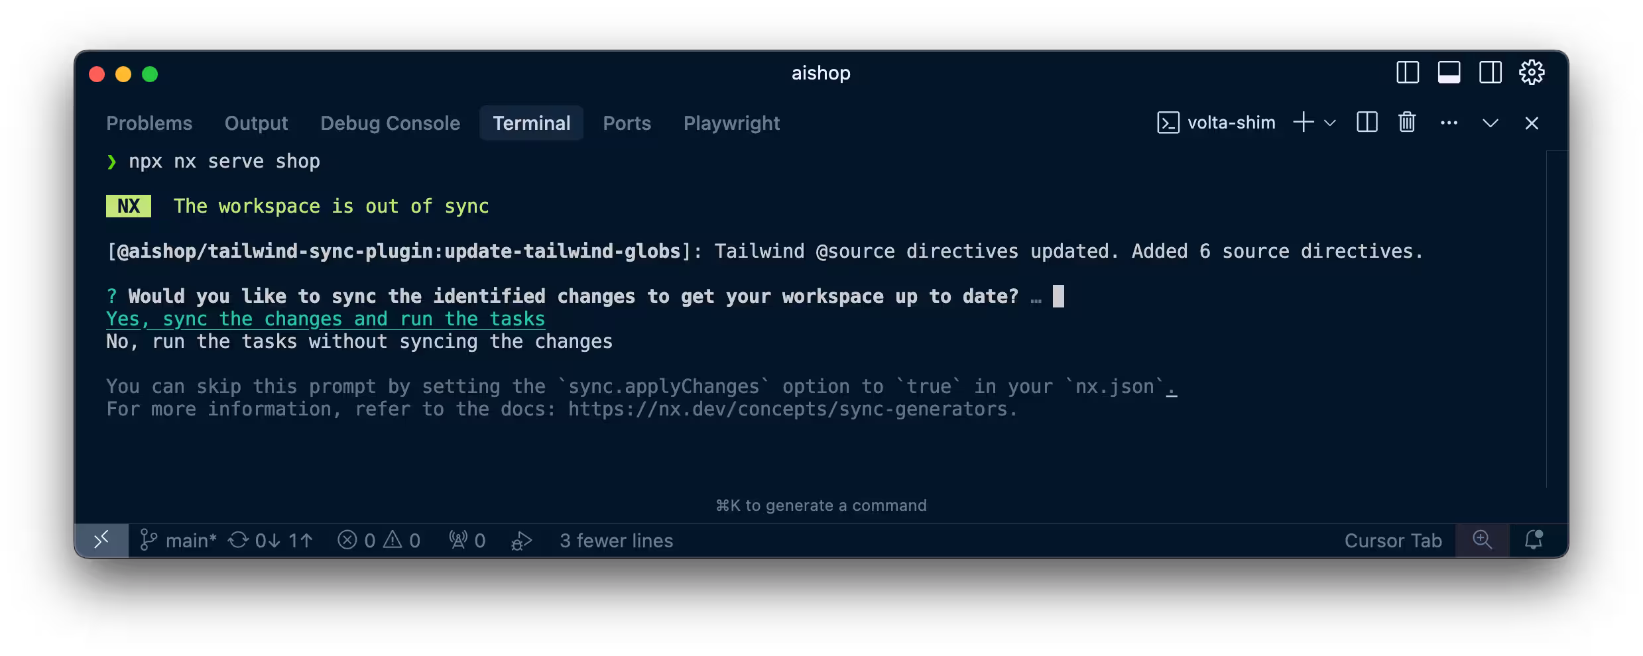Screen dimensions: 1643x656
Task: Open the settings gear in title bar
Action: point(1532,73)
